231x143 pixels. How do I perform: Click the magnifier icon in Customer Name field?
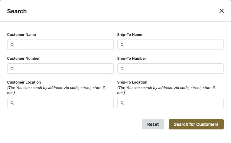tap(12, 45)
